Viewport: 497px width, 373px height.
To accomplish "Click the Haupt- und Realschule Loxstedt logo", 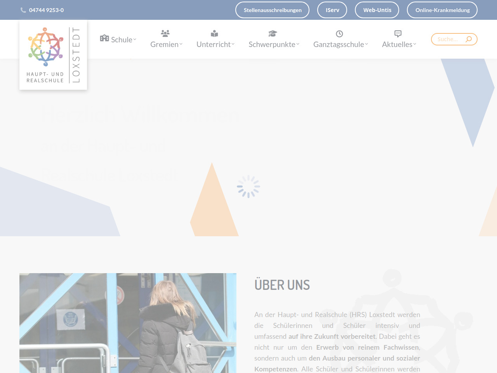I will [x=53, y=55].
